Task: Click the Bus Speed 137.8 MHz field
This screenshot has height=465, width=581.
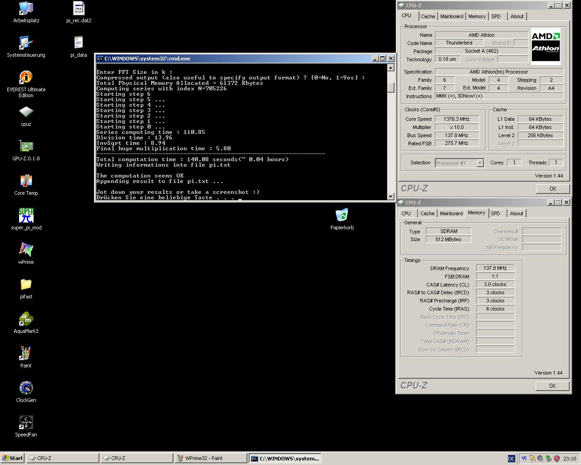Action: pos(457,135)
